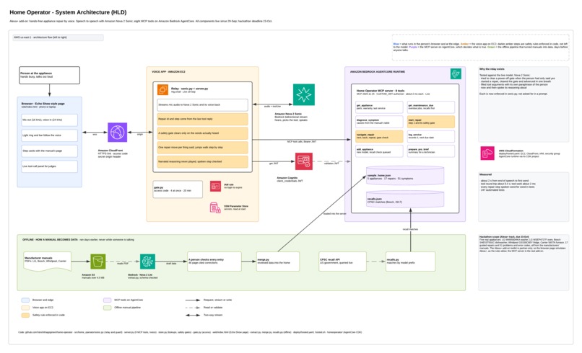582x353 pixels.
Task: Click the diagnose_symptom tool box
Action: [379, 122]
